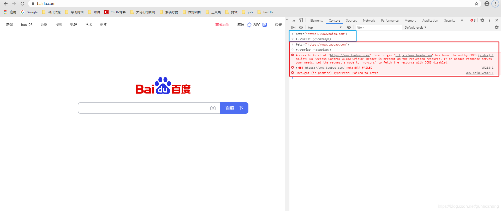Screen dimensions: 501x211
Task: Switch to the Application tab
Action: click(430, 21)
